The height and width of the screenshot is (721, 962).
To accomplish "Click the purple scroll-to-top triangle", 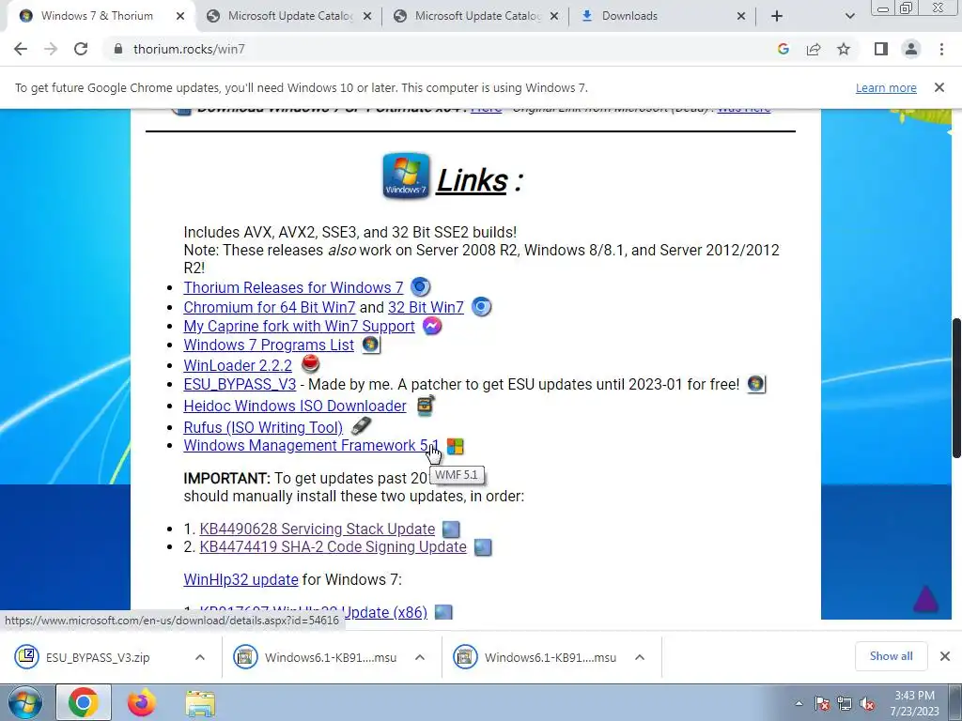I will (x=925, y=599).
